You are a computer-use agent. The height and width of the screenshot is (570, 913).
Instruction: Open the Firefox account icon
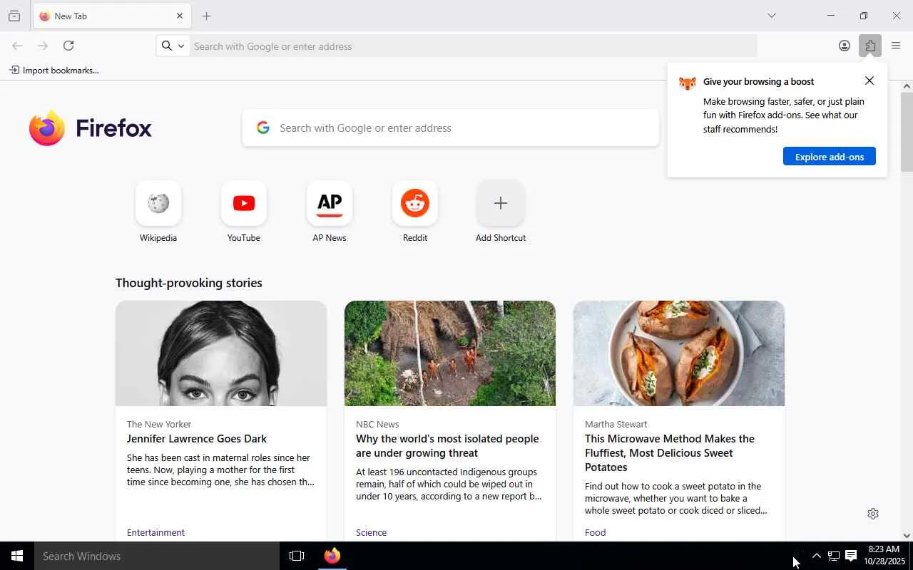coord(845,46)
